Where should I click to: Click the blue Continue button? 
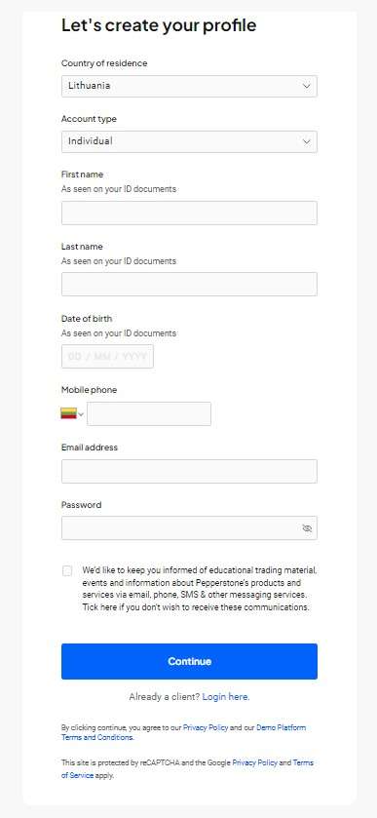[x=189, y=661]
